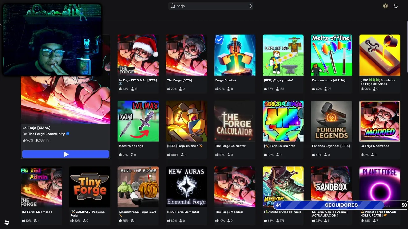Click the search magnifier icon
This screenshot has width=408, height=229.
click(x=173, y=6)
